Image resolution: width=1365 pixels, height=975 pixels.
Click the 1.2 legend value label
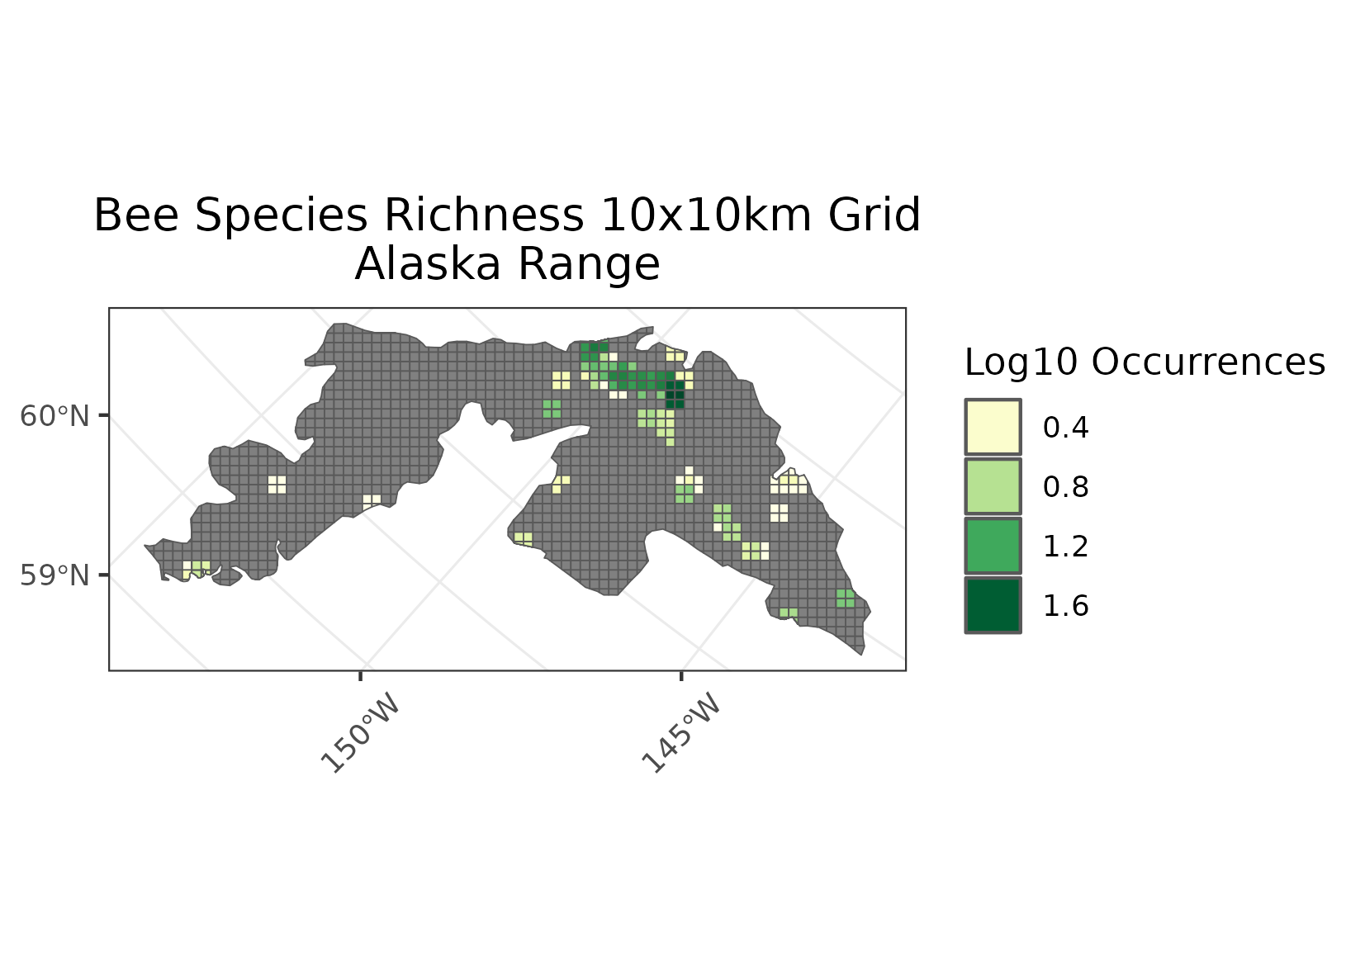tap(1065, 547)
